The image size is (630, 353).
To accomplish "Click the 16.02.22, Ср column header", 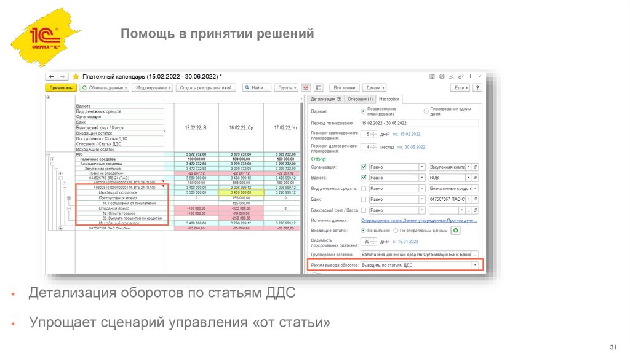I will [241, 128].
